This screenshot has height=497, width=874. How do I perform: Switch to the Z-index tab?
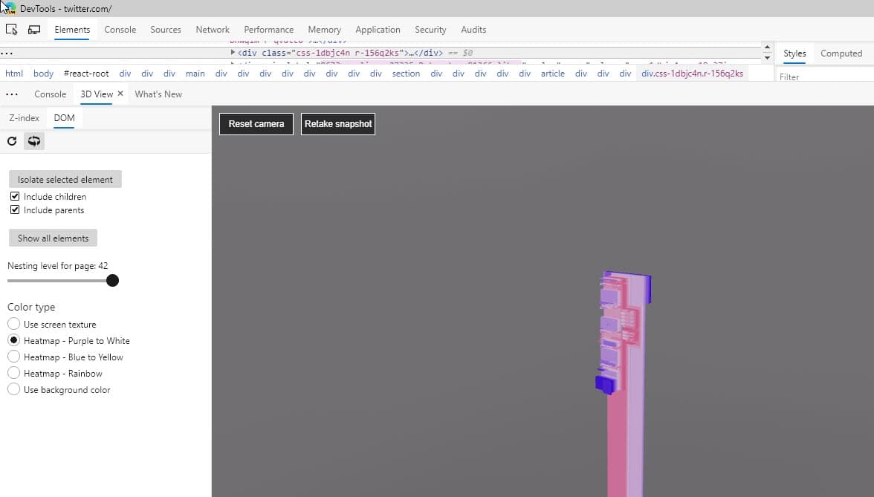pyautogui.click(x=24, y=118)
